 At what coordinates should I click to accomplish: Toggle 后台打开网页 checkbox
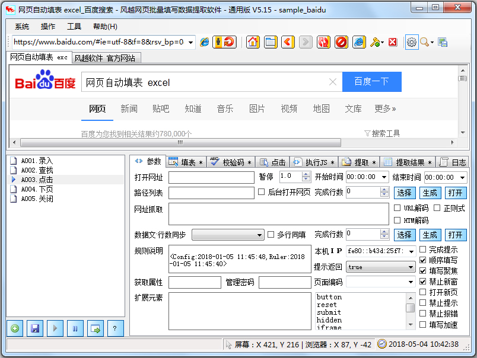tap(261, 192)
